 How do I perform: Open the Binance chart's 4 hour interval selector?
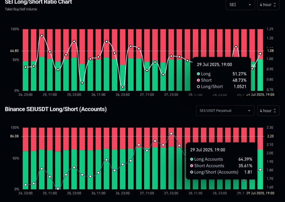[x=268, y=111]
